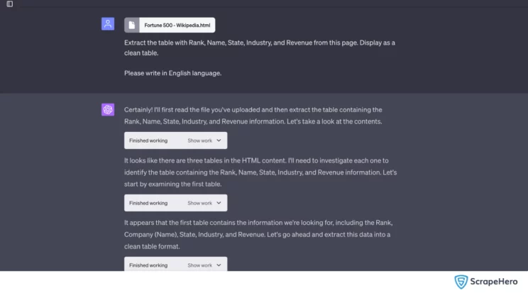Screen dimensions: 528x293
Task: Click the assistant's 'Certainly!' opening paragraph
Action: click(x=253, y=116)
